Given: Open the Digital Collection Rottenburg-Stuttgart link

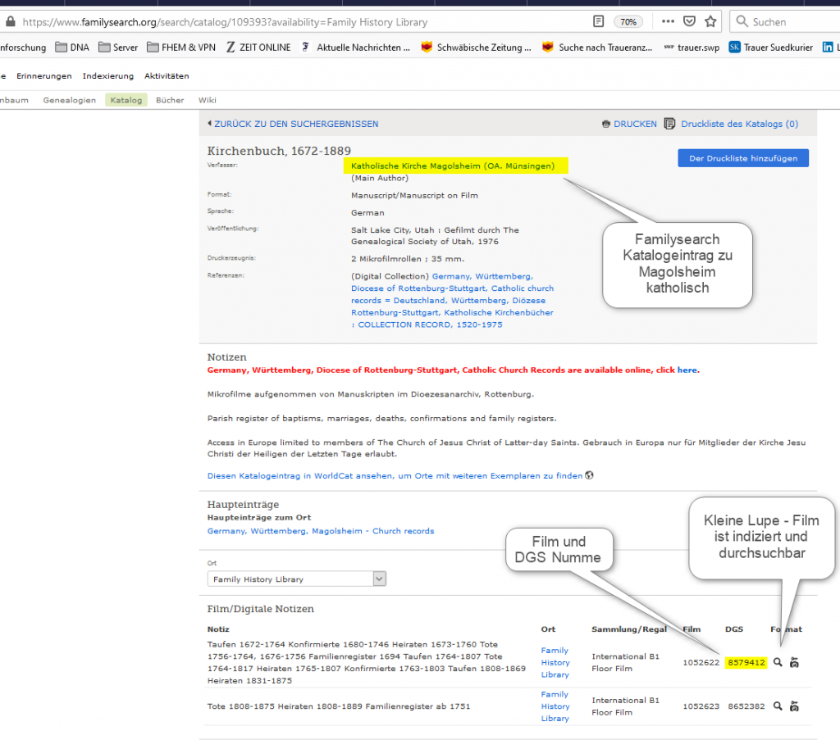Looking at the screenshot, I should pyautogui.click(x=453, y=300).
